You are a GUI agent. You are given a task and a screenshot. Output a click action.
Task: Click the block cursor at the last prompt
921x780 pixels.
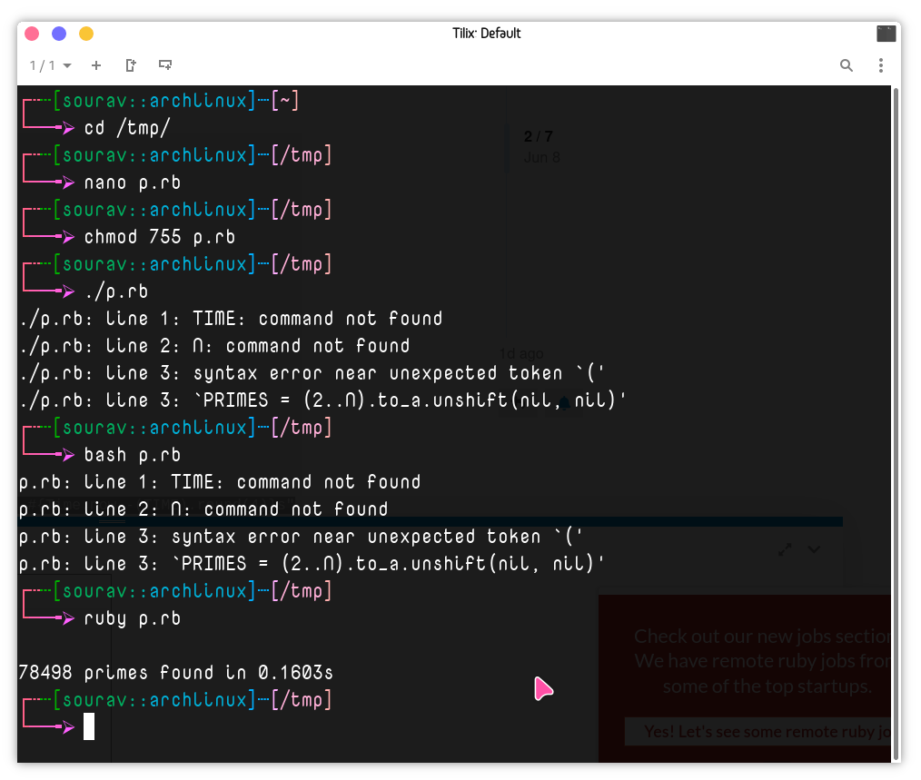(89, 726)
